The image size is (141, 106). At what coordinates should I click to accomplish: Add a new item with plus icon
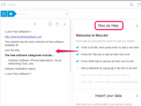[35, 24]
